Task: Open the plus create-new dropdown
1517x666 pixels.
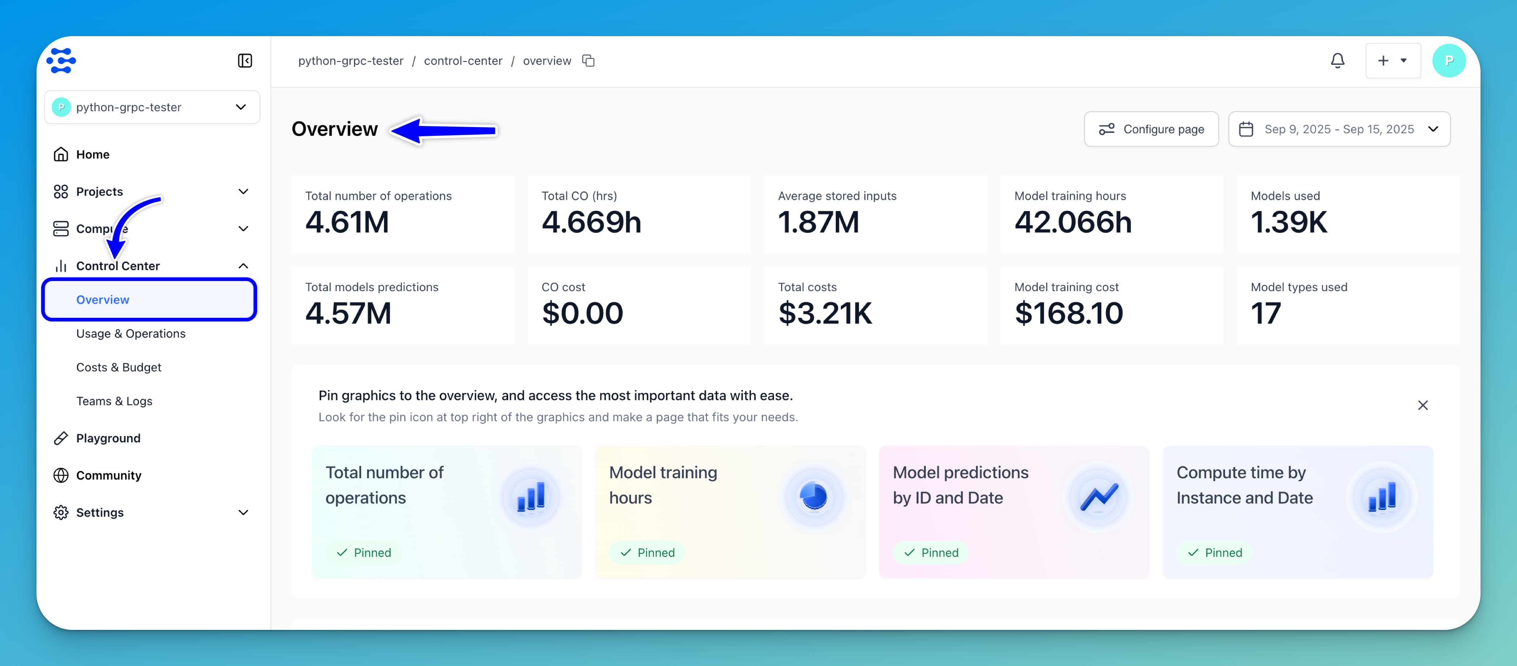Action: pyautogui.click(x=1393, y=61)
